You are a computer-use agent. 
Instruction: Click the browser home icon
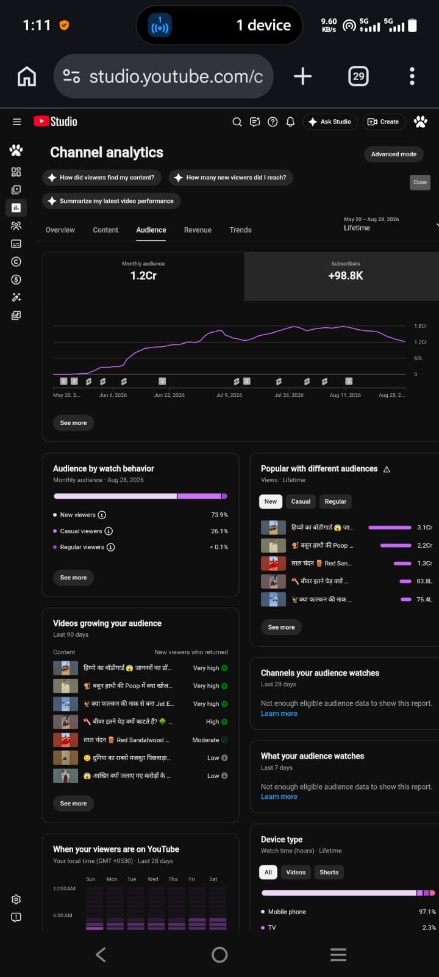26,76
